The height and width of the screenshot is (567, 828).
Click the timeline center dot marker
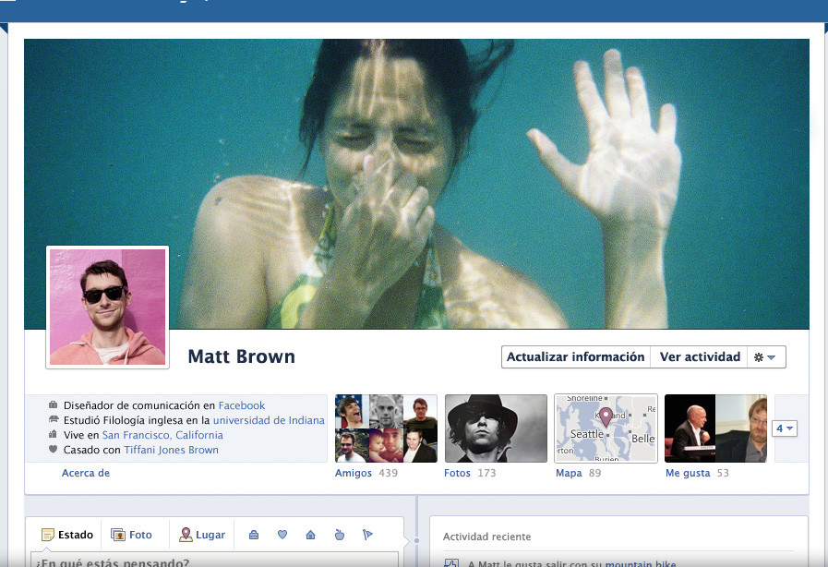coord(416,540)
